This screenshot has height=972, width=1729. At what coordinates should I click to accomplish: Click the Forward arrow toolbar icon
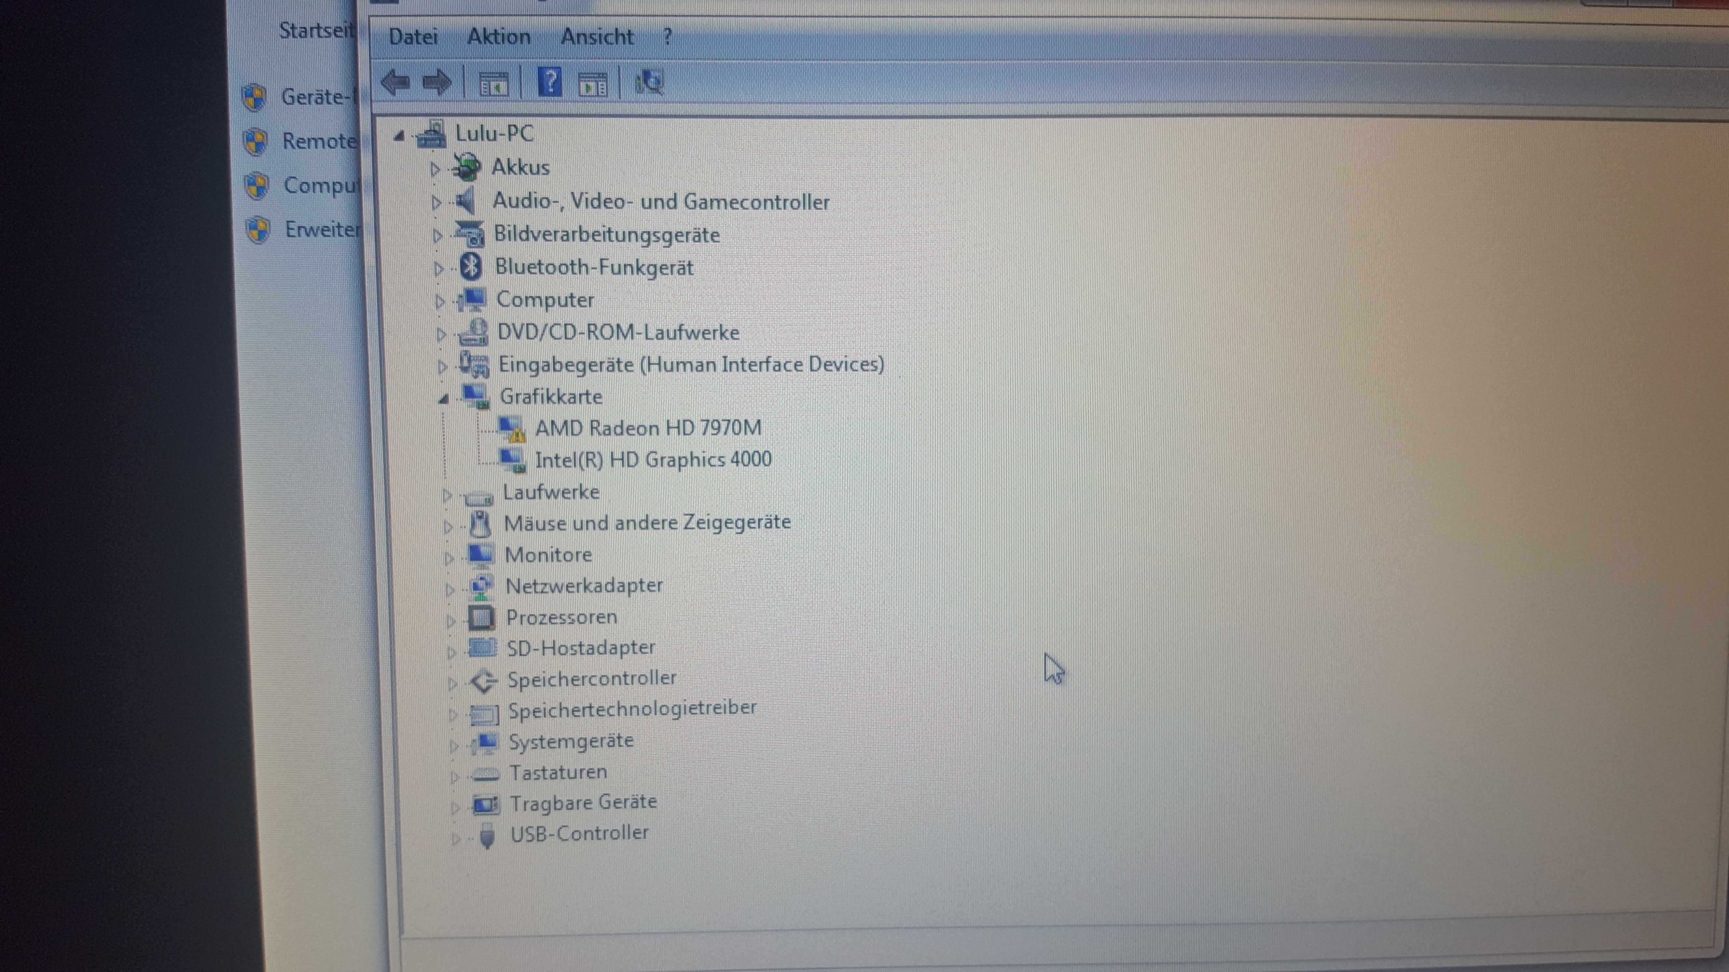437,83
